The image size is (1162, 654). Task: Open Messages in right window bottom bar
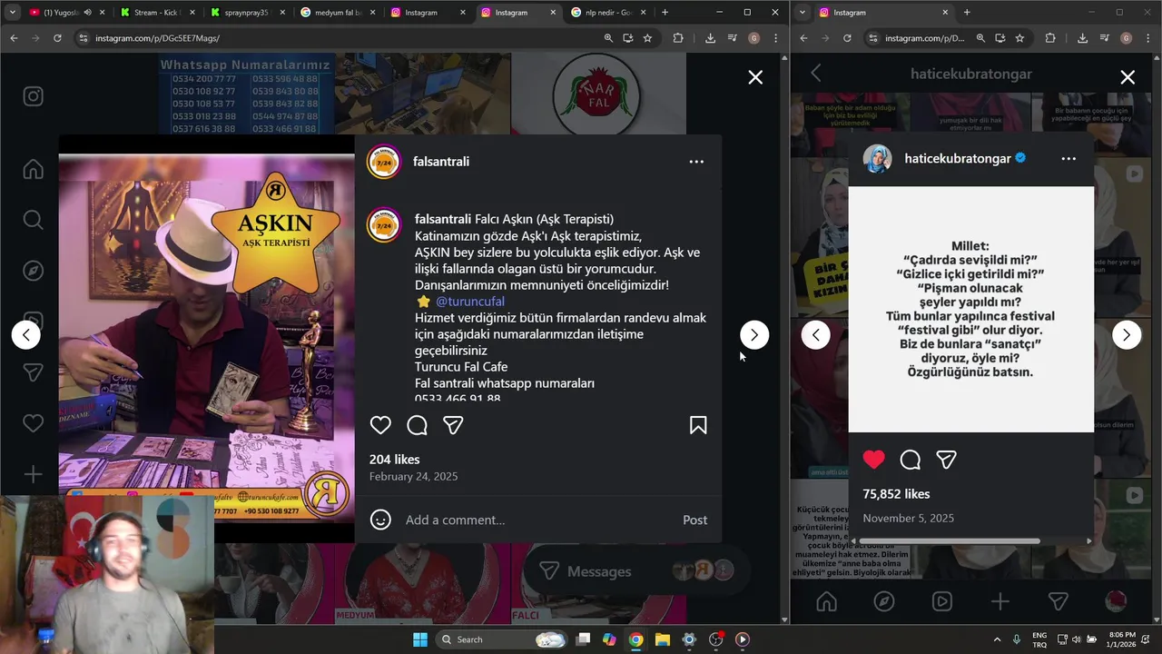tap(1058, 601)
